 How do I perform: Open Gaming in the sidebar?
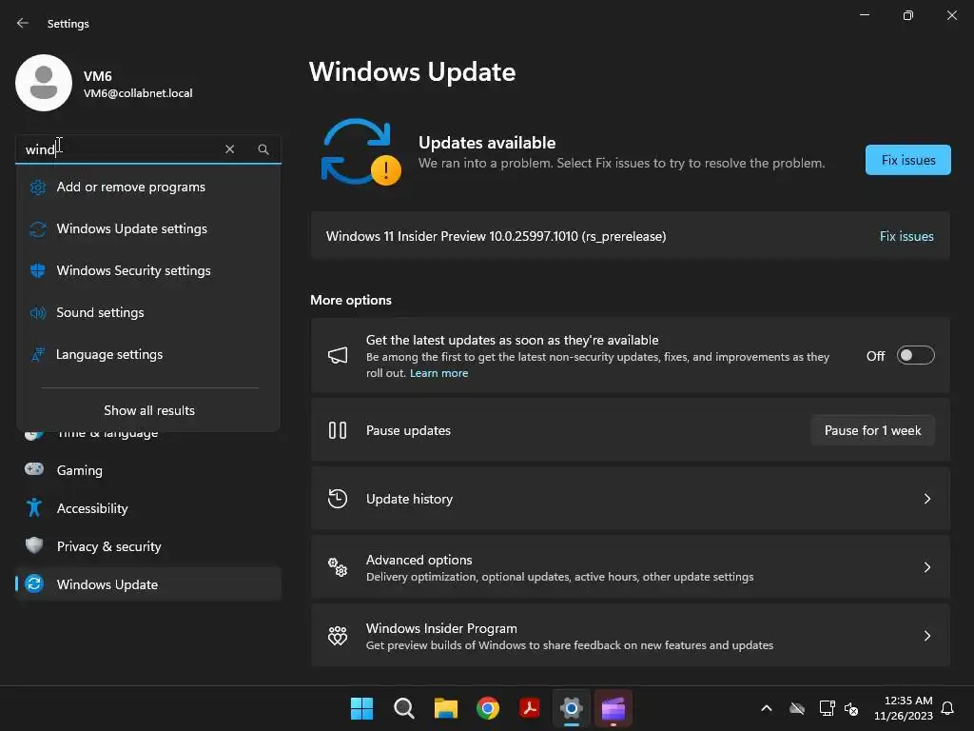click(148, 470)
